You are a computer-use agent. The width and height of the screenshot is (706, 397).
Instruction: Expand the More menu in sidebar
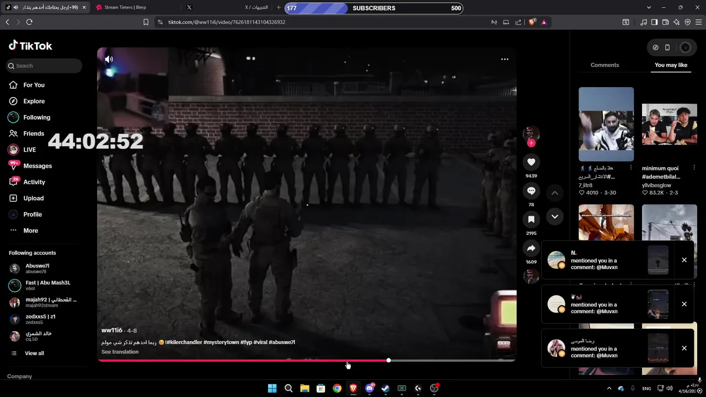(24, 230)
